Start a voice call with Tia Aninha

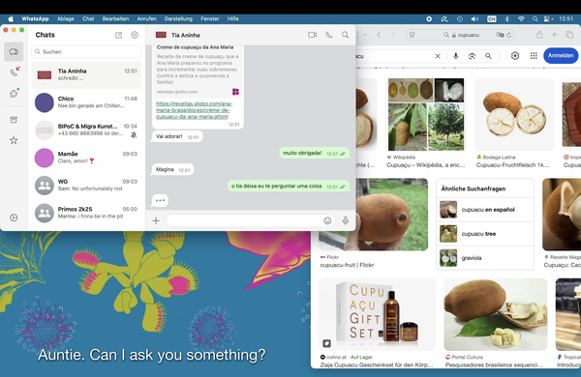click(328, 35)
